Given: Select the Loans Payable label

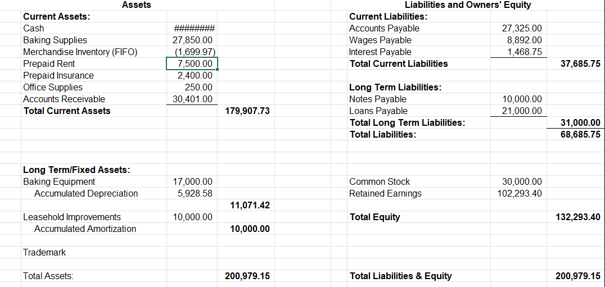Looking at the screenshot, I should [378, 111].
